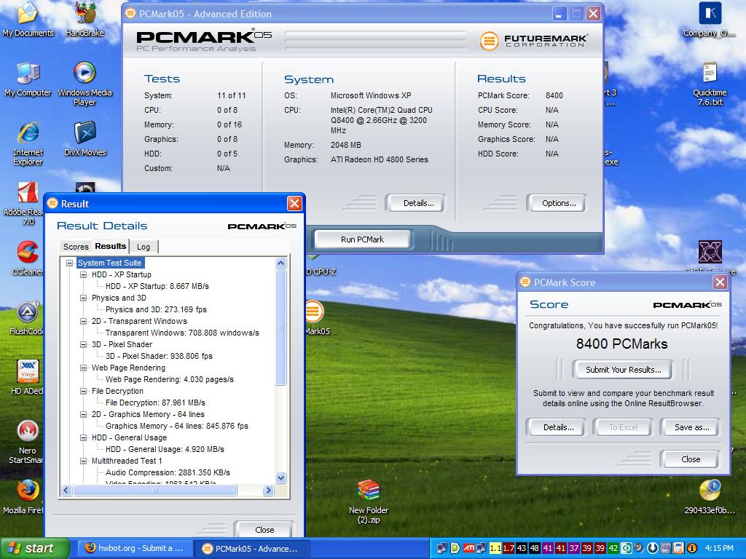746x559 pixels.
Task: Click the ATI icon in system tray
Action: tap(469, 548)
